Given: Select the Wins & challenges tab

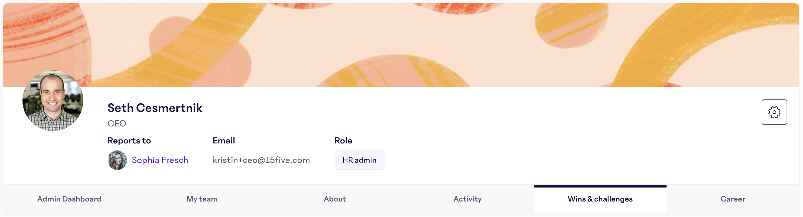Looking at the screenshot, I should point(600,199).
